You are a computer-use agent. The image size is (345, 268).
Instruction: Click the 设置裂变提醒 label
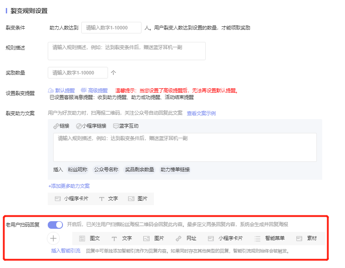coord(20,93)
